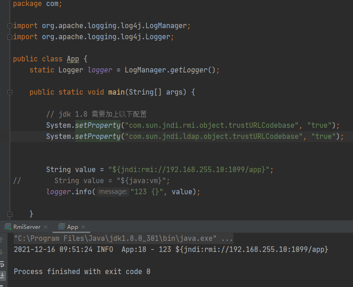The image size is (353, 287).
Task: Toggle soft-wrap in the console
Action: pos(2,264)
